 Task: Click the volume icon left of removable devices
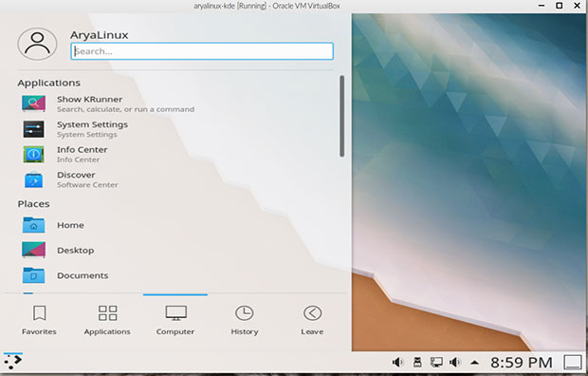click(397, 362)
